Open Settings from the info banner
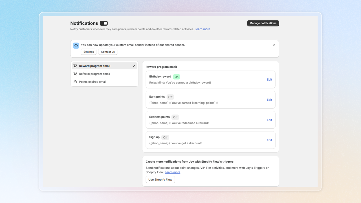The image size is (361, 203). 89,52
